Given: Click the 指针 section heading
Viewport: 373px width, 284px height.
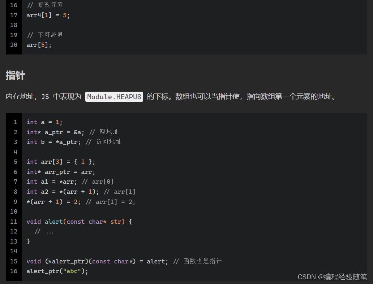Looking at the screenshot, I should tap(15, 75).
